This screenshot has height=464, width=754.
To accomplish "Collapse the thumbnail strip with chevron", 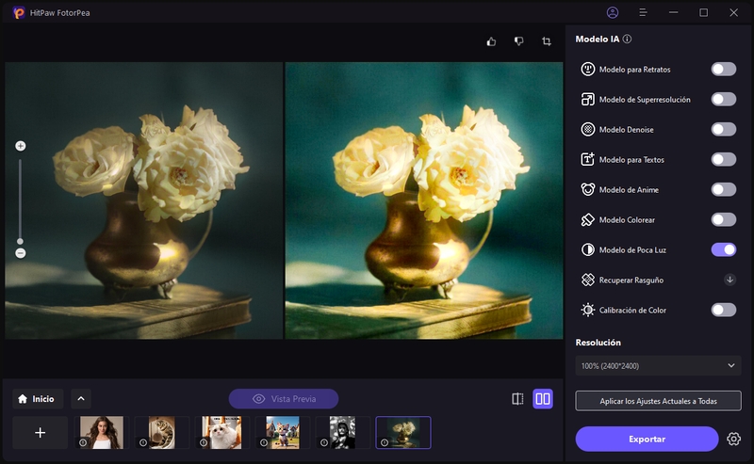I will 81,399.
